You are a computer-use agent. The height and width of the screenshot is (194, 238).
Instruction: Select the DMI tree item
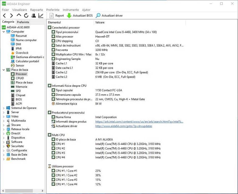point(18,44)
